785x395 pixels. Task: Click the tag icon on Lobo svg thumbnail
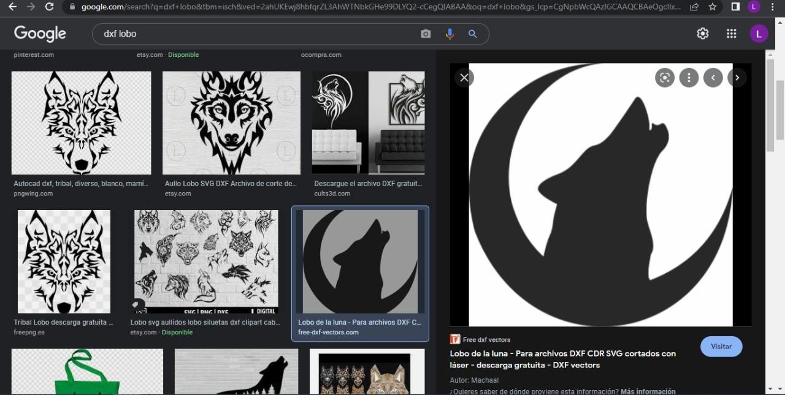click(136, 304)
